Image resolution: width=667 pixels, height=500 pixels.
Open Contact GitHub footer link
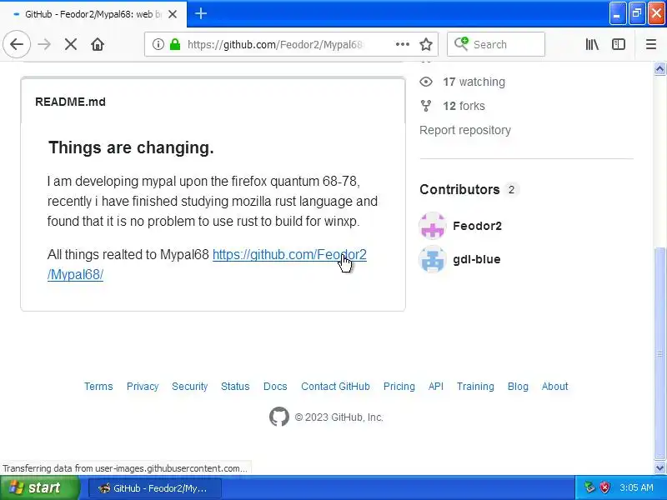[335, 386]
